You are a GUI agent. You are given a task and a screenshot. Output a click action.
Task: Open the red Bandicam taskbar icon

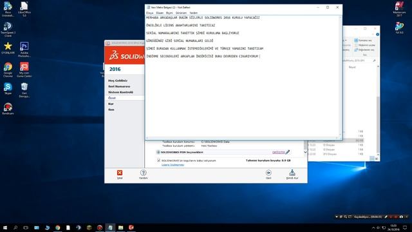(x=100, y=227)
